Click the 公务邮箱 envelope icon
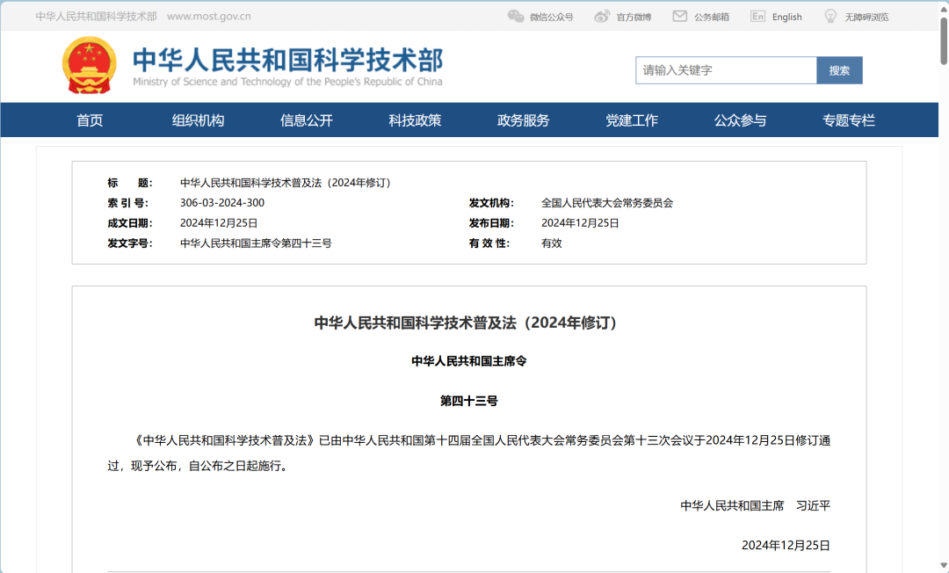Image resolution: width=949 pixels, height=573 pixels. point(679,17)
